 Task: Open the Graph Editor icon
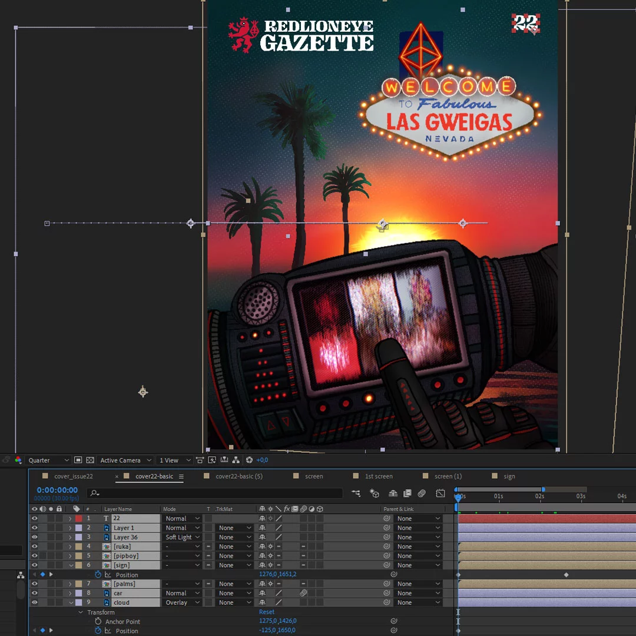(440, 493)
